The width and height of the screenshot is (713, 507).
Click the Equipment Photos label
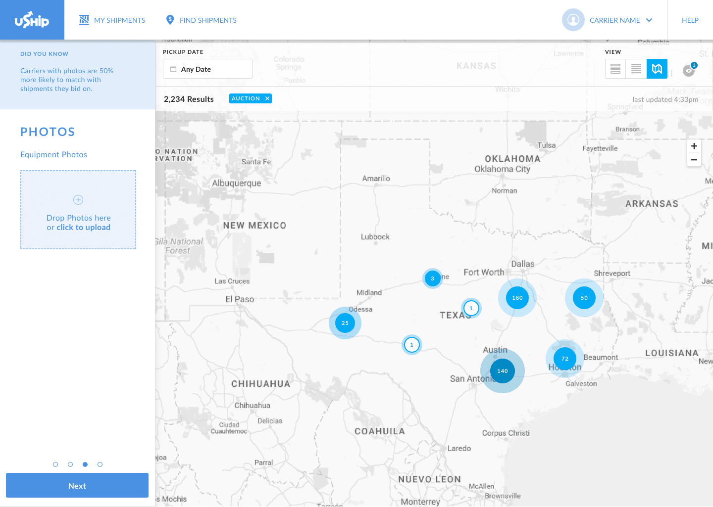point(53,155)
